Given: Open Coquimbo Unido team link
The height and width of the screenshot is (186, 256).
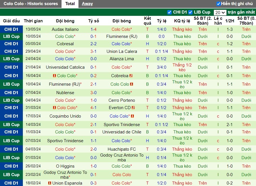Looking at the screenshot, I should pyautogui.click(x=65, y=116).
